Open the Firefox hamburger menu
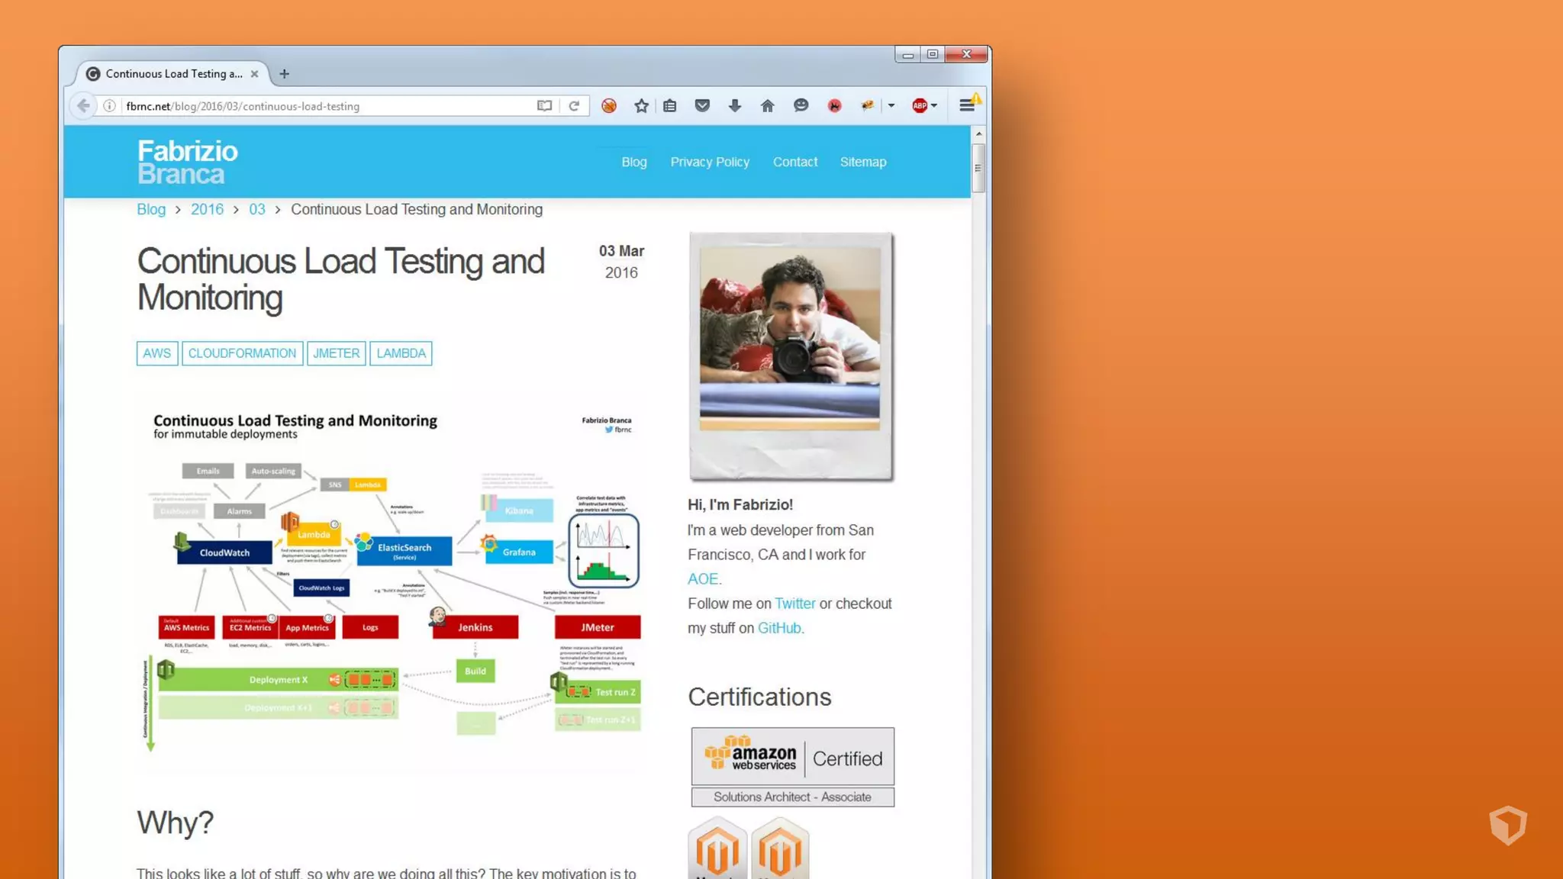This screenshot has width=1563, height=879. (967, 106)
